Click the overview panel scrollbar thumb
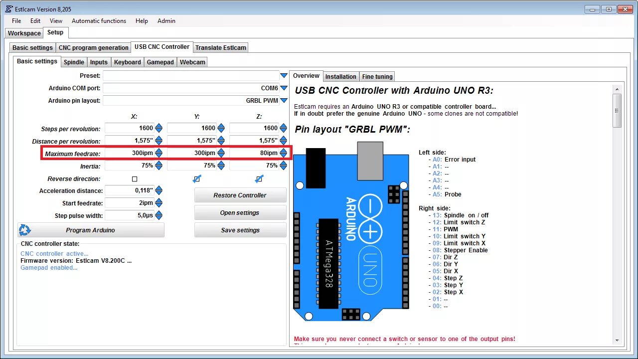The height and width of the screenshot is (359, 638). pos(617,111)
